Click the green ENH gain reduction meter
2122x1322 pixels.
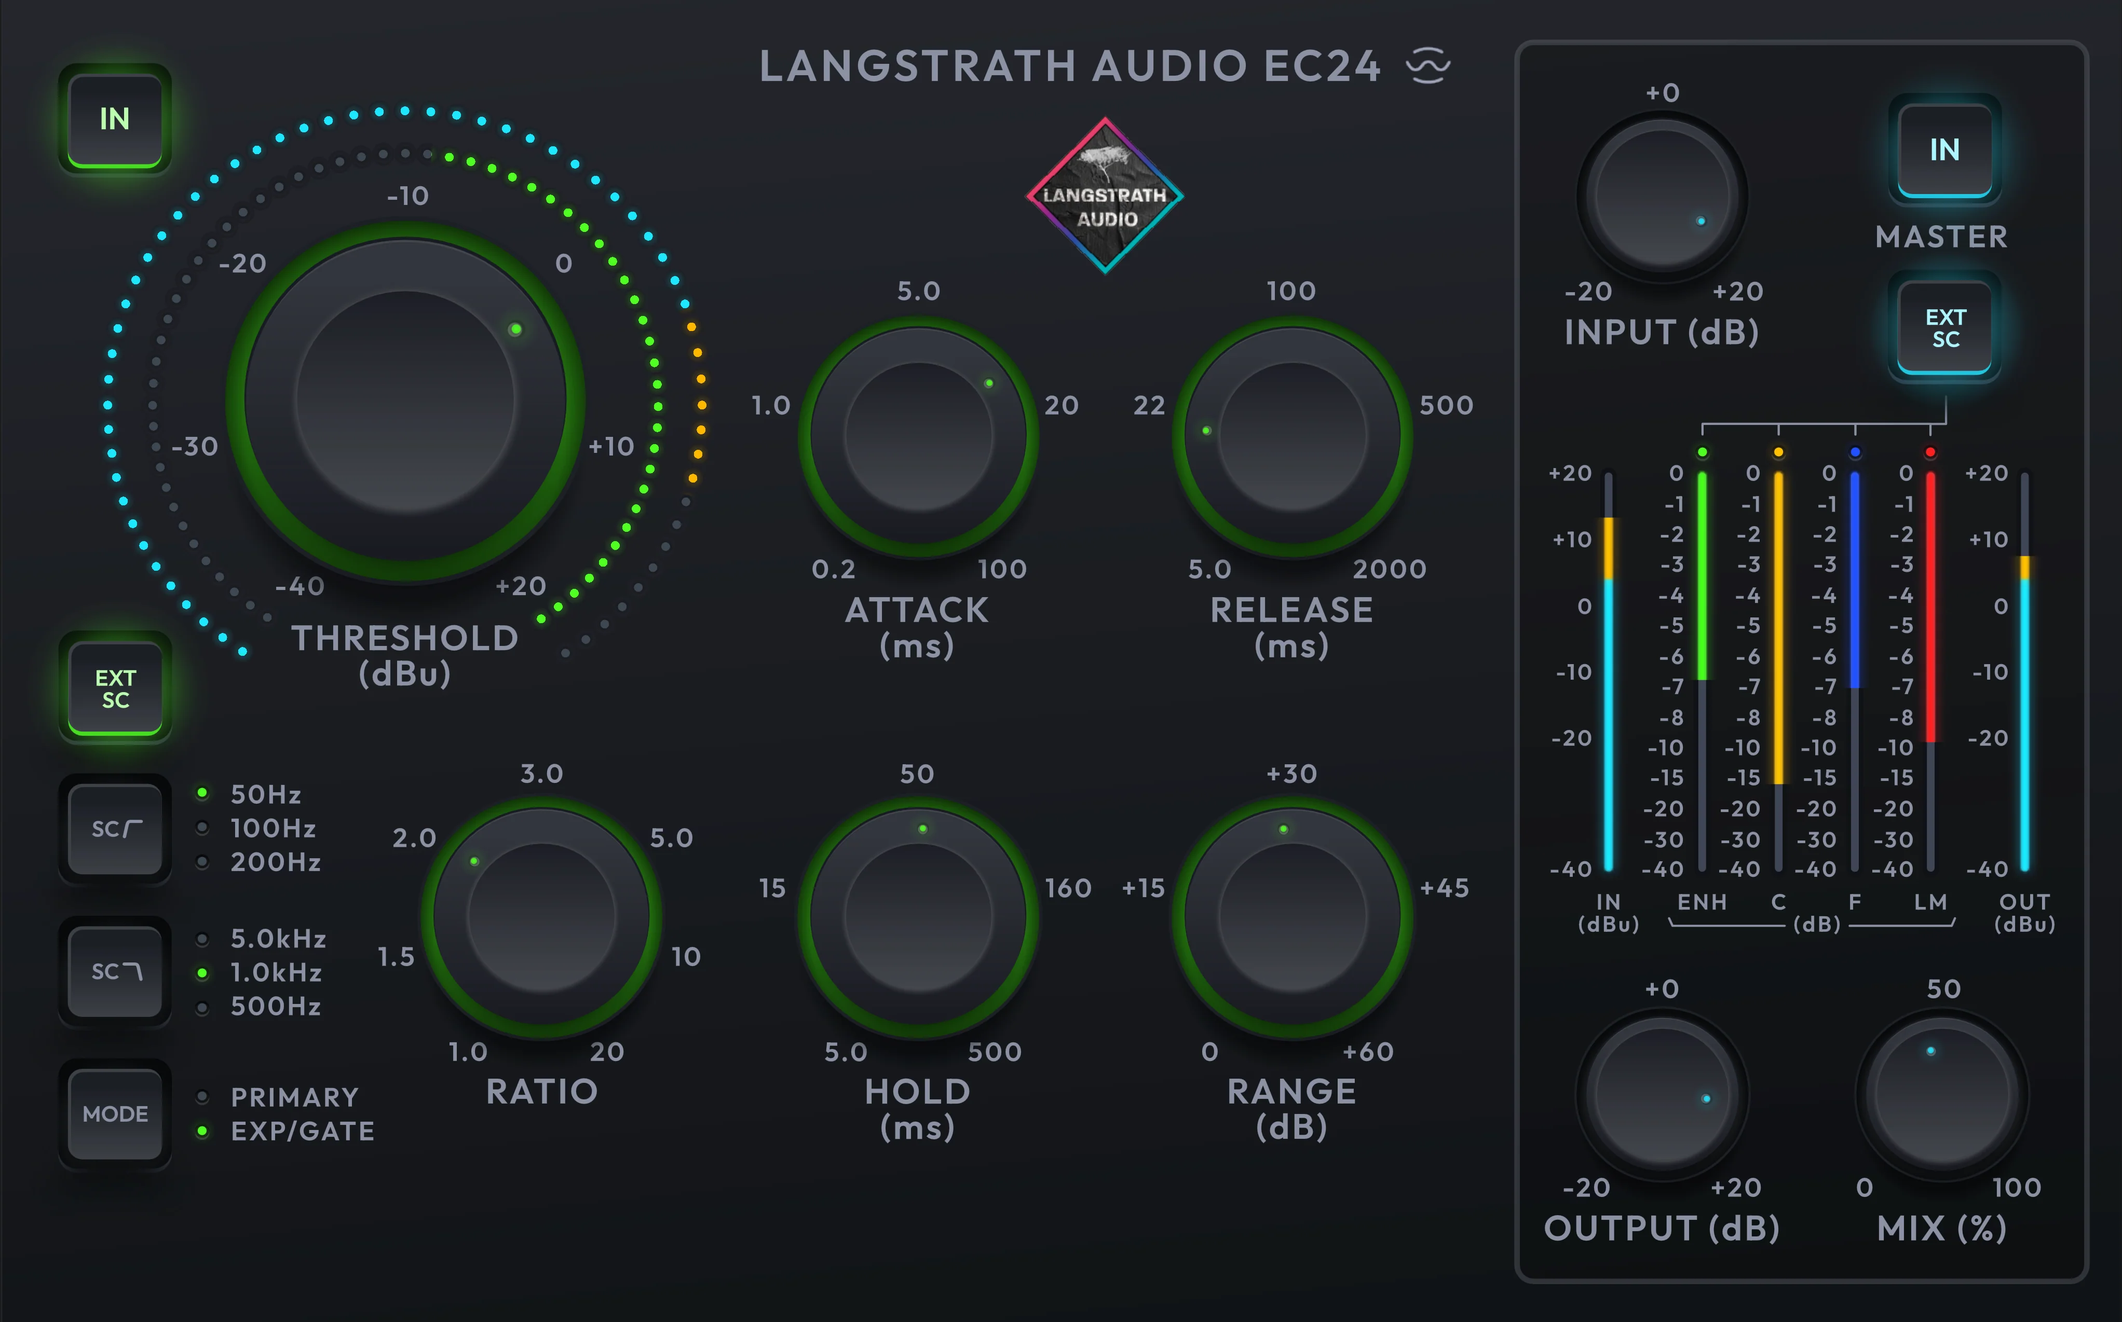(1701, 671)
